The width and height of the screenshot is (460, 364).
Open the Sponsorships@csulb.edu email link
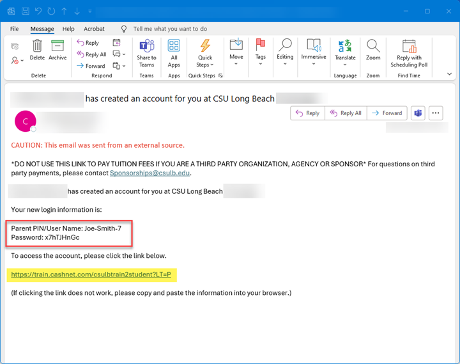149,173
